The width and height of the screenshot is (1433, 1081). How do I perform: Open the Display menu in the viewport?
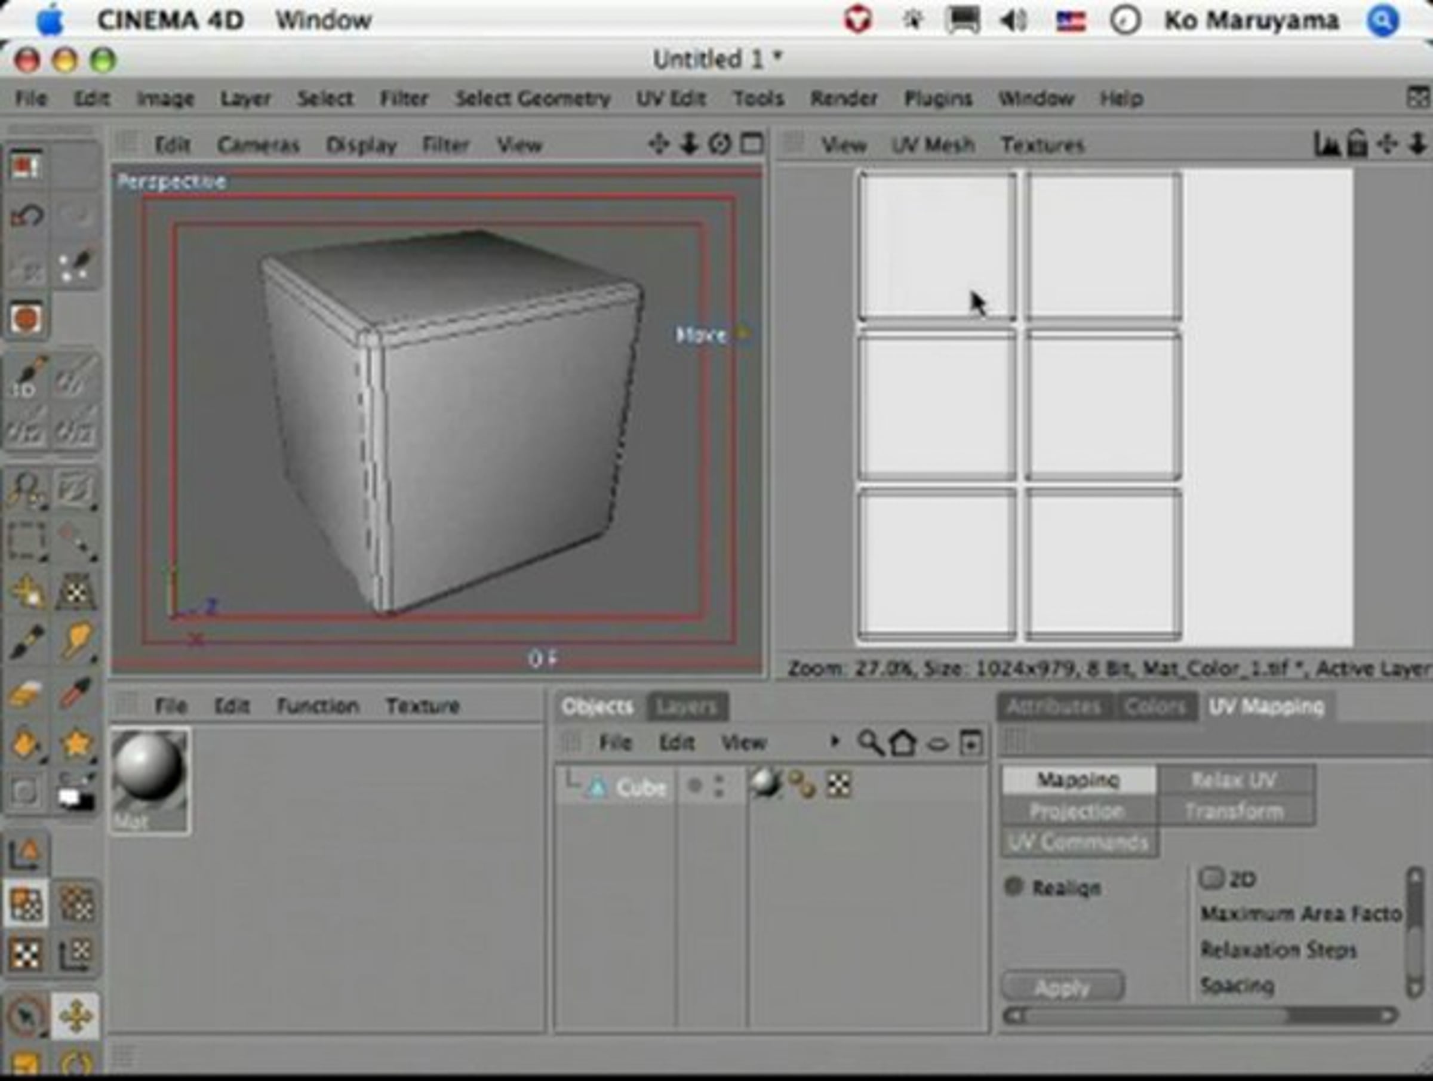pyautogui.click(x=361, y=144)
